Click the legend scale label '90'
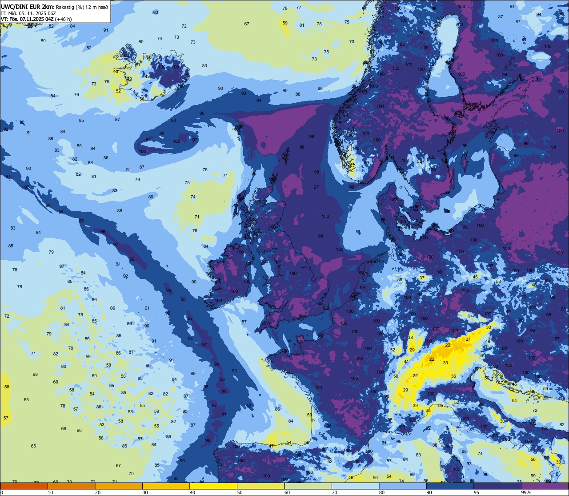The width and height of the screenshot is (569, 496). [x=429, y=492]
